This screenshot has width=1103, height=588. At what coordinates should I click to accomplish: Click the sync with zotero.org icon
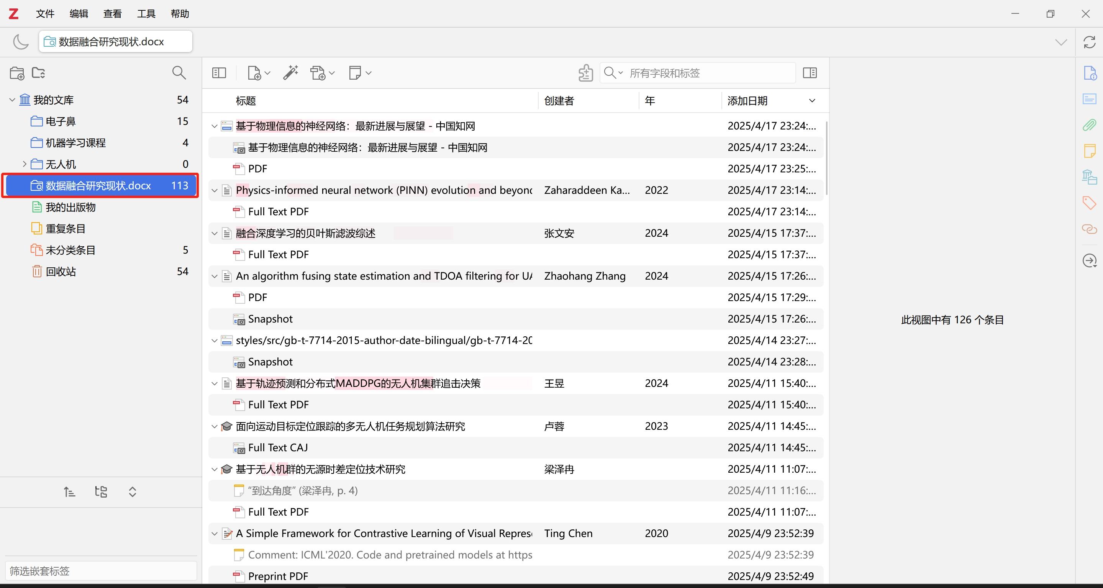(1089, 42)
